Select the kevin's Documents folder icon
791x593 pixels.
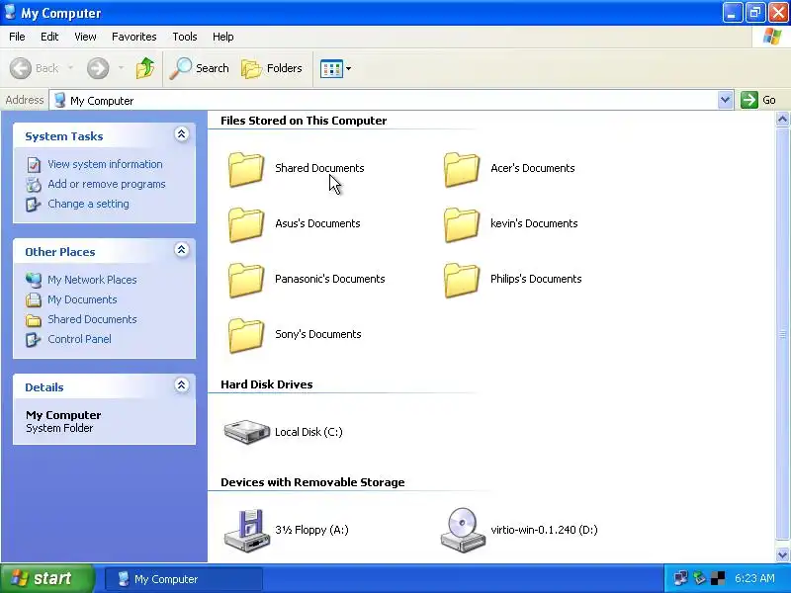coord(462,225)
